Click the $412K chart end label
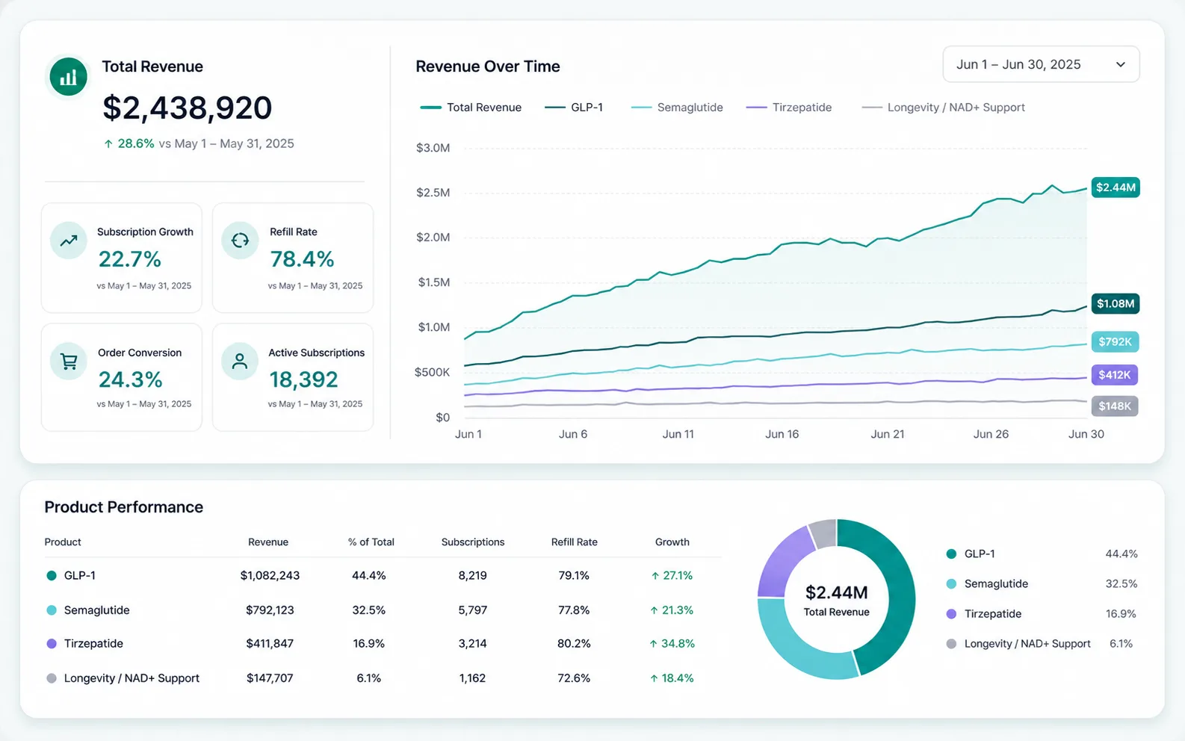This screenshot has height=741, width=1185. [x=1114, y=375]
